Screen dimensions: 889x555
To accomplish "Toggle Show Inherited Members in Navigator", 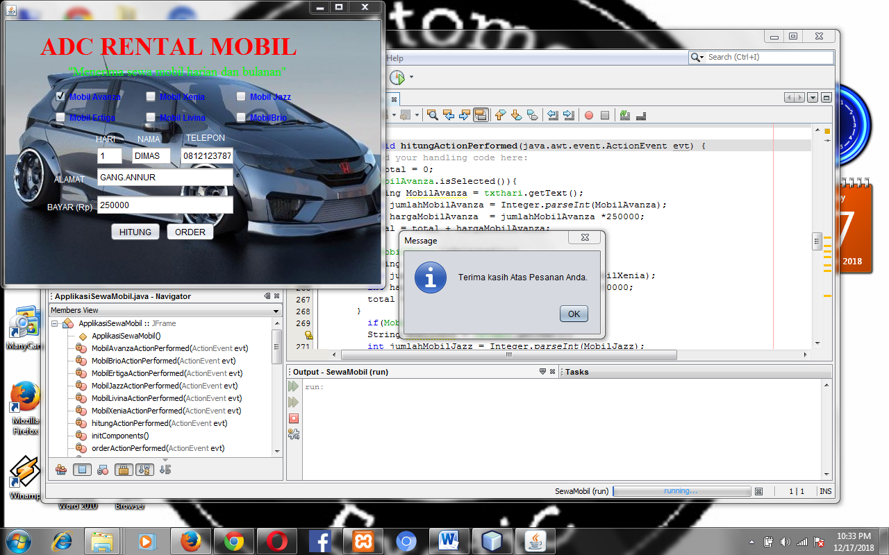I will click(x=61, y=470).
